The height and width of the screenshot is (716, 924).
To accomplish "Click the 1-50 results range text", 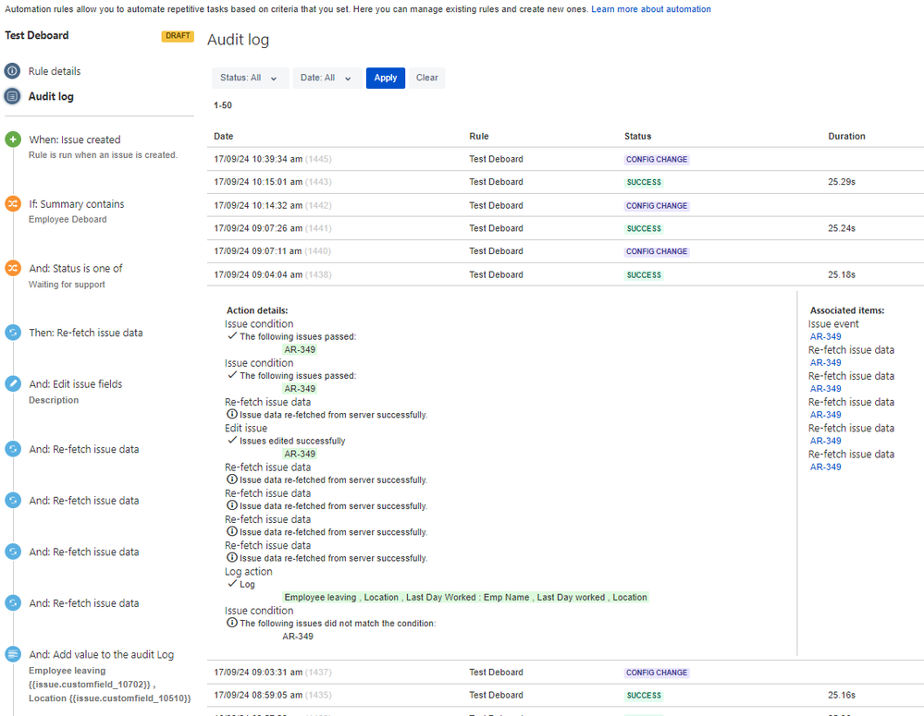I will pos(223,105).
